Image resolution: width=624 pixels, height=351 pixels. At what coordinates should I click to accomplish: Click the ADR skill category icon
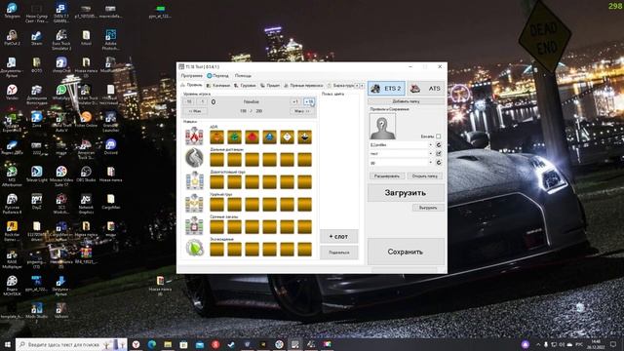tap(194, 136)
